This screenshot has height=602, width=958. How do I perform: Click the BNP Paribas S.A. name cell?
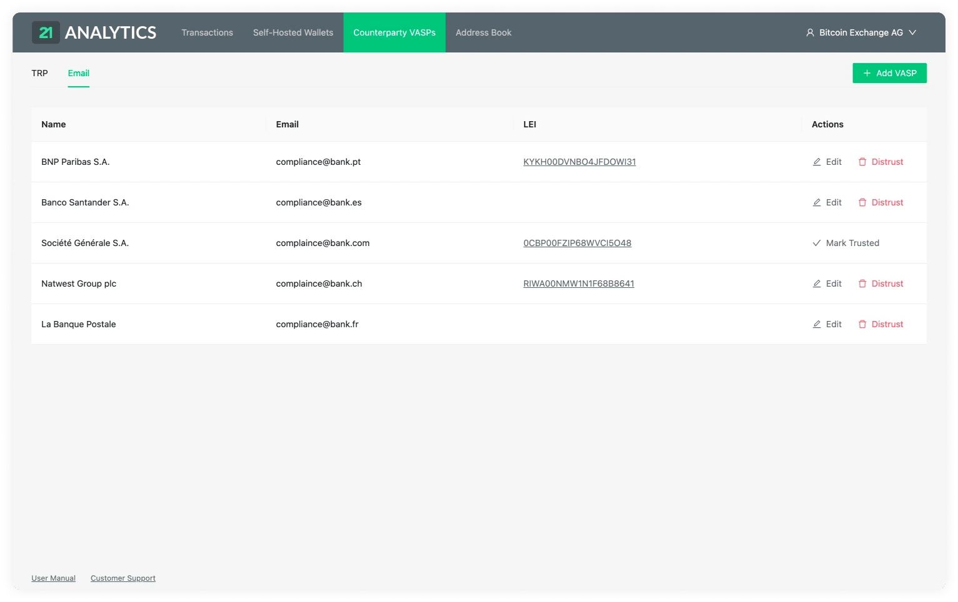76,162
